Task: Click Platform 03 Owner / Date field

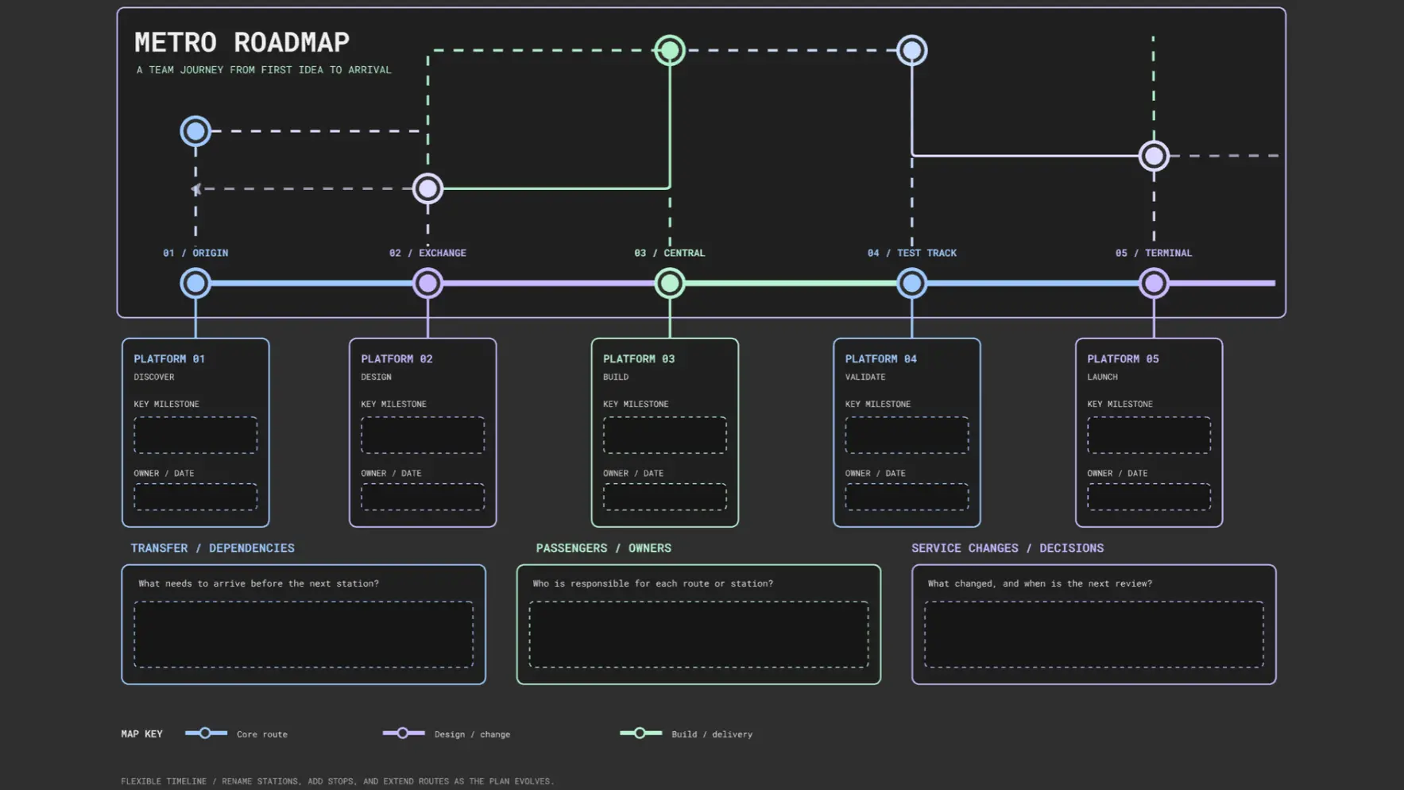Action: click(x=665, y=497)
